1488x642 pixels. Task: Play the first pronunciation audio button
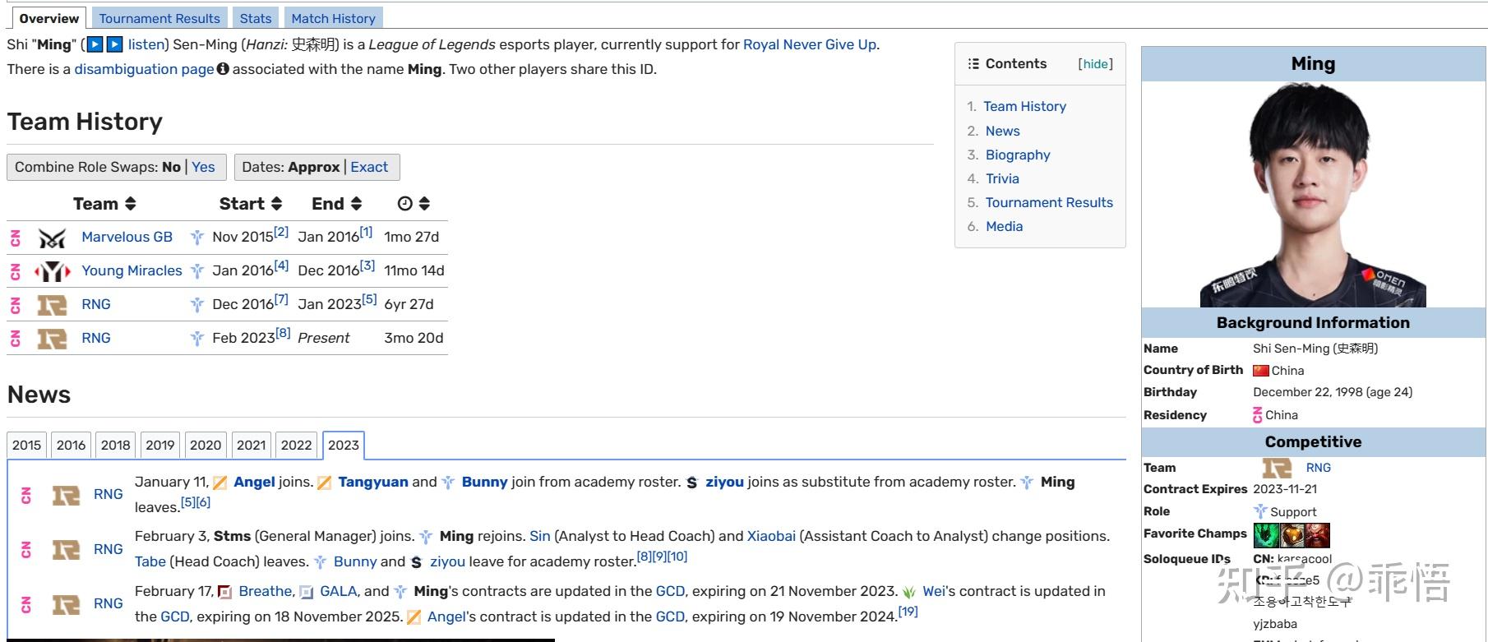95,44
